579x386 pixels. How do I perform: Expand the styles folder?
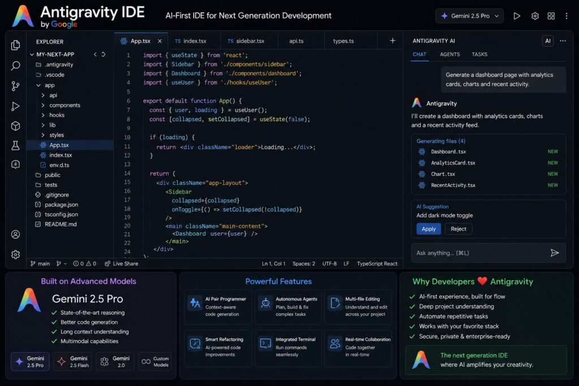pyautogui.click(x=43, y=135)
